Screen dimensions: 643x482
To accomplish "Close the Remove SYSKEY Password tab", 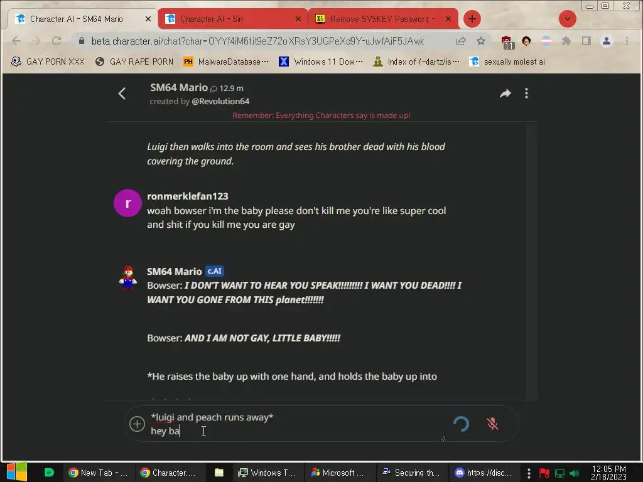I will coord(448,19).
